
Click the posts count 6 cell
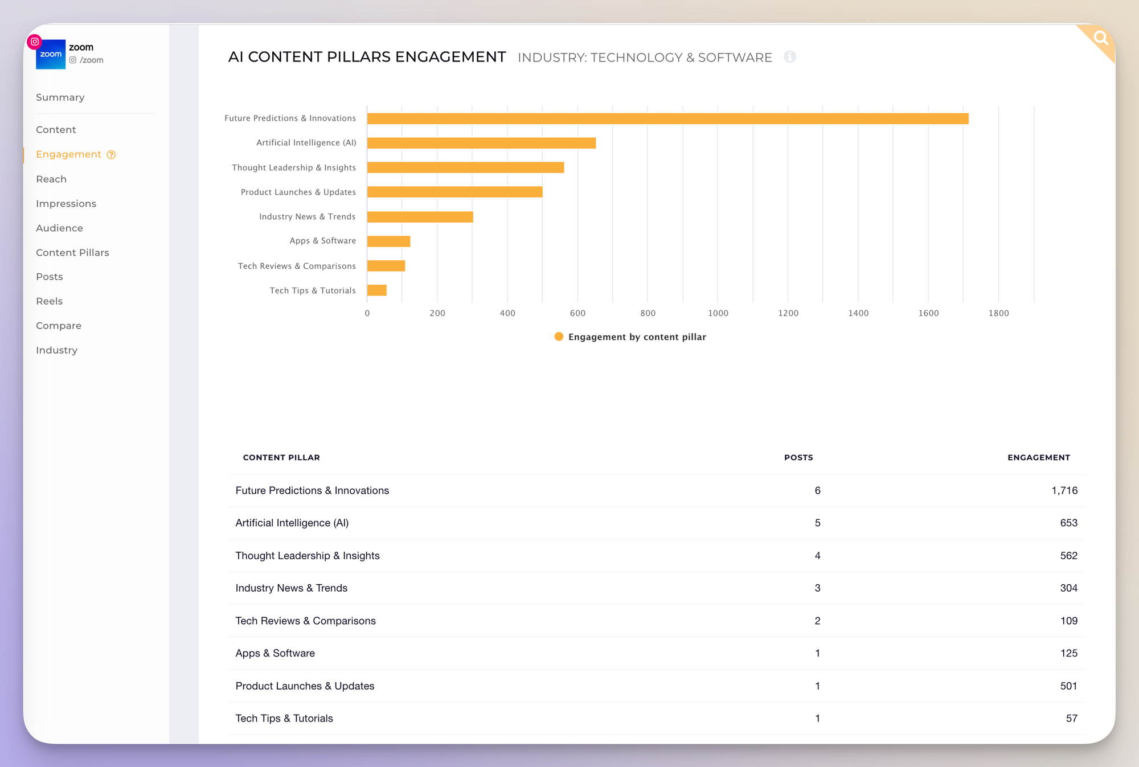[x=817, y=491]
